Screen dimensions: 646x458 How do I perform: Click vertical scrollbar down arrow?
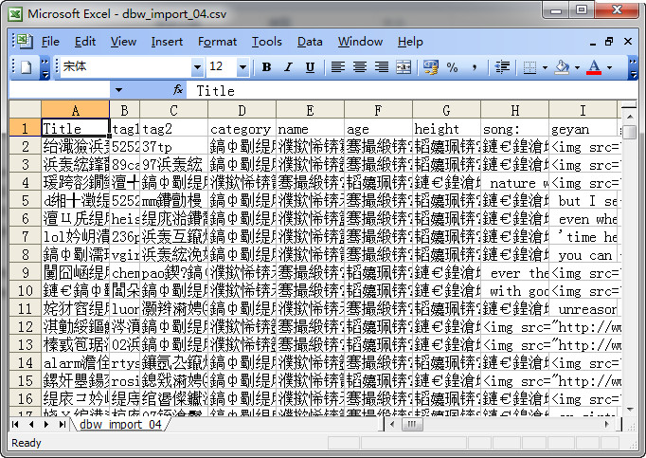click(x=630, y=410)
